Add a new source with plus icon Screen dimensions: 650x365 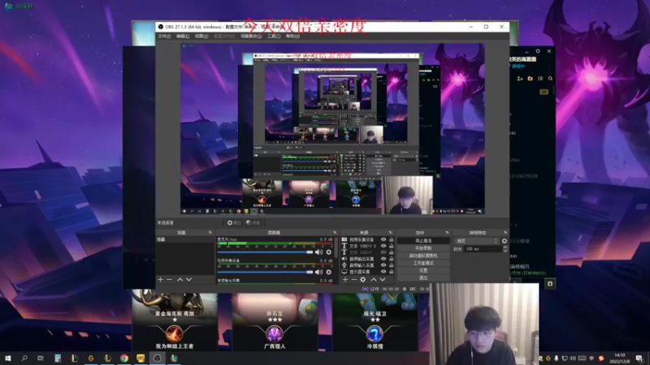pyautogui.click(x=344, y=280)
